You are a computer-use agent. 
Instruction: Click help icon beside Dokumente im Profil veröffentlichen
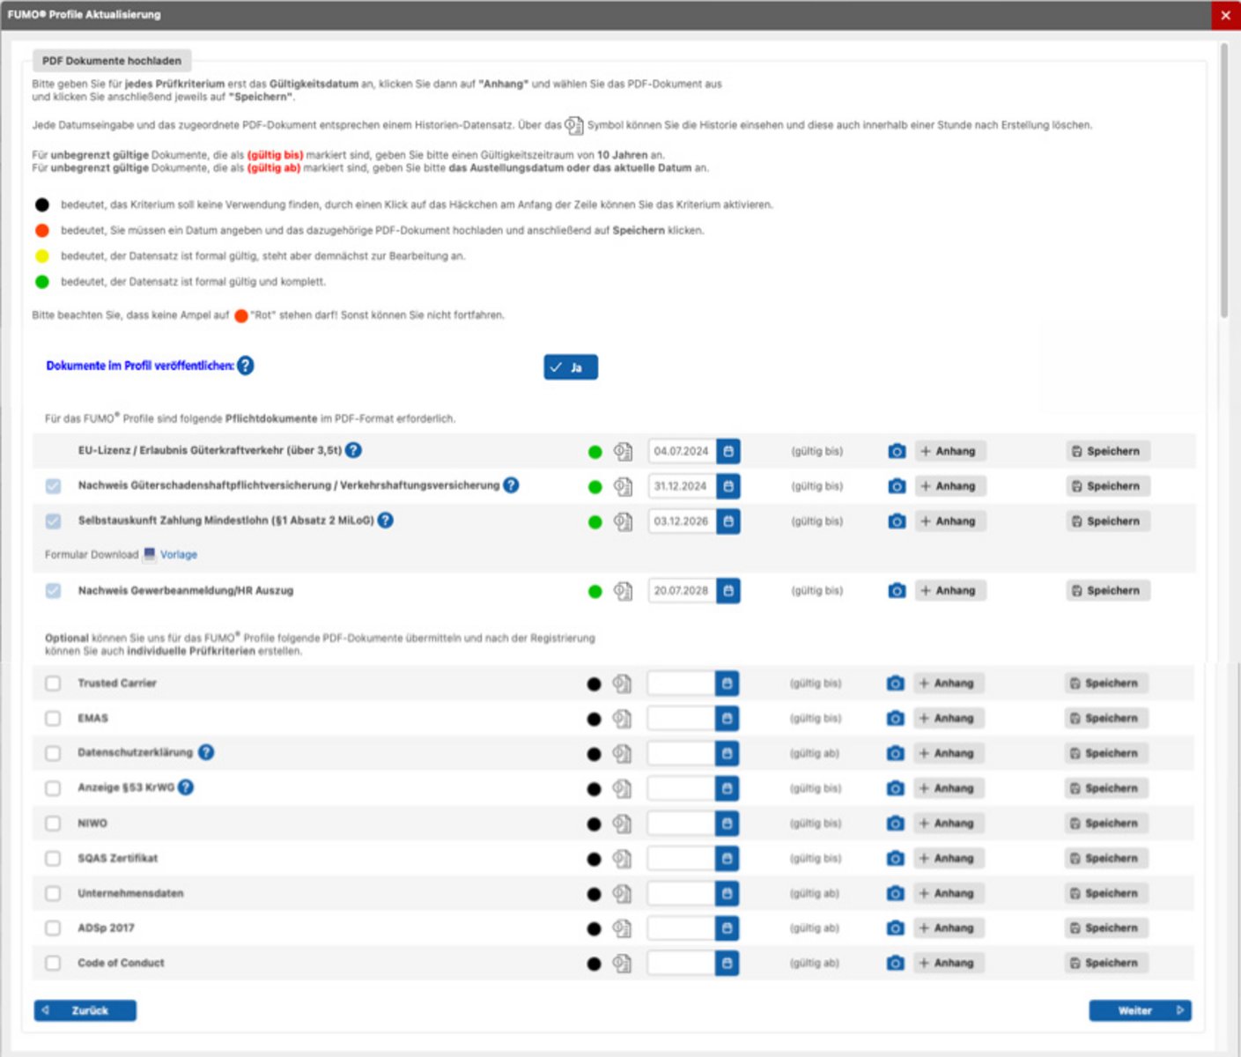246,366
